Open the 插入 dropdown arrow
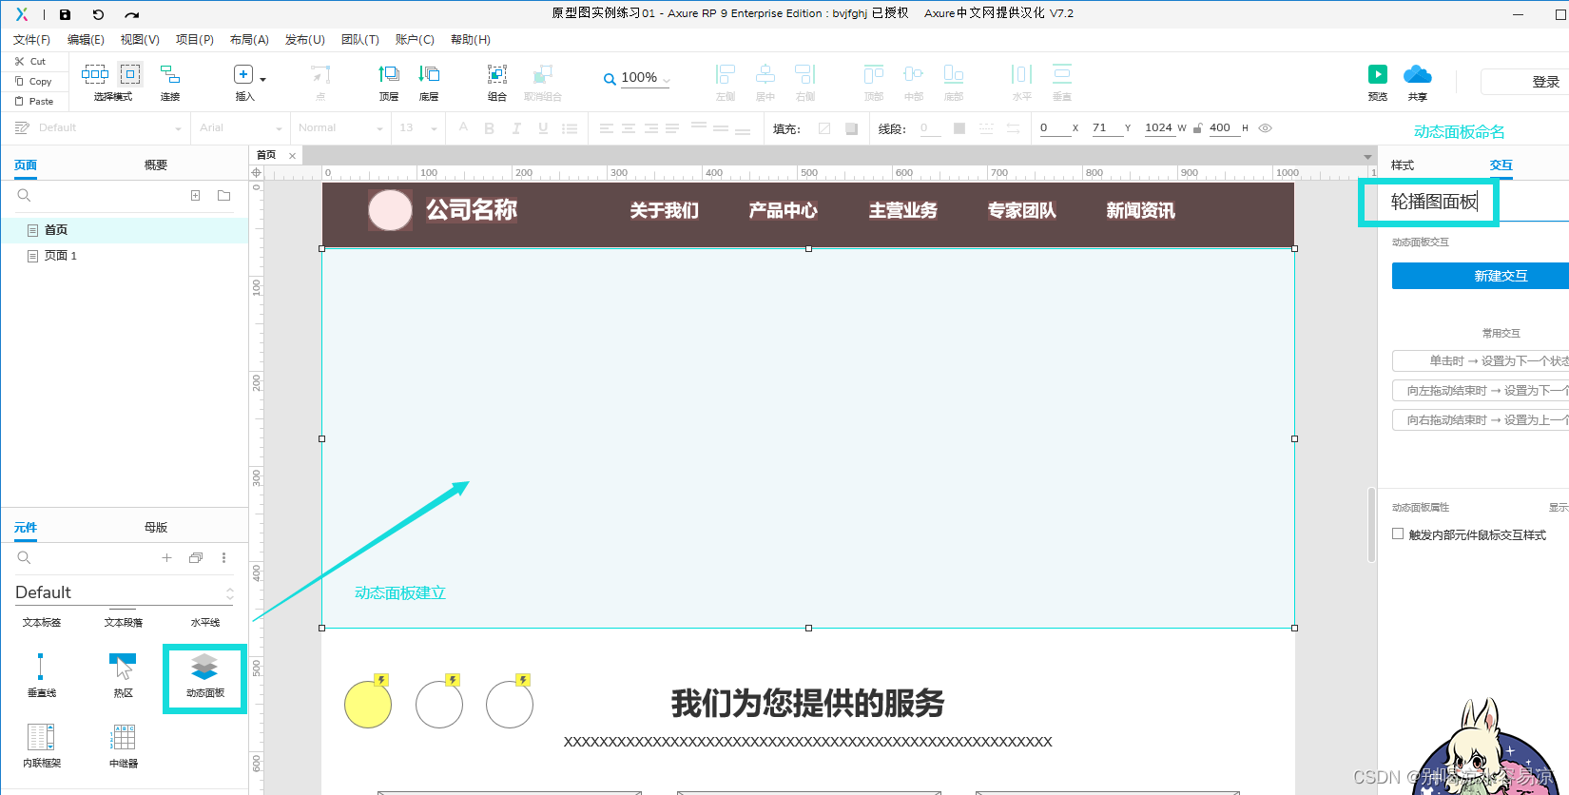Screen dimensions: 1569x795 pyautogui.click(x=263, y=79)
